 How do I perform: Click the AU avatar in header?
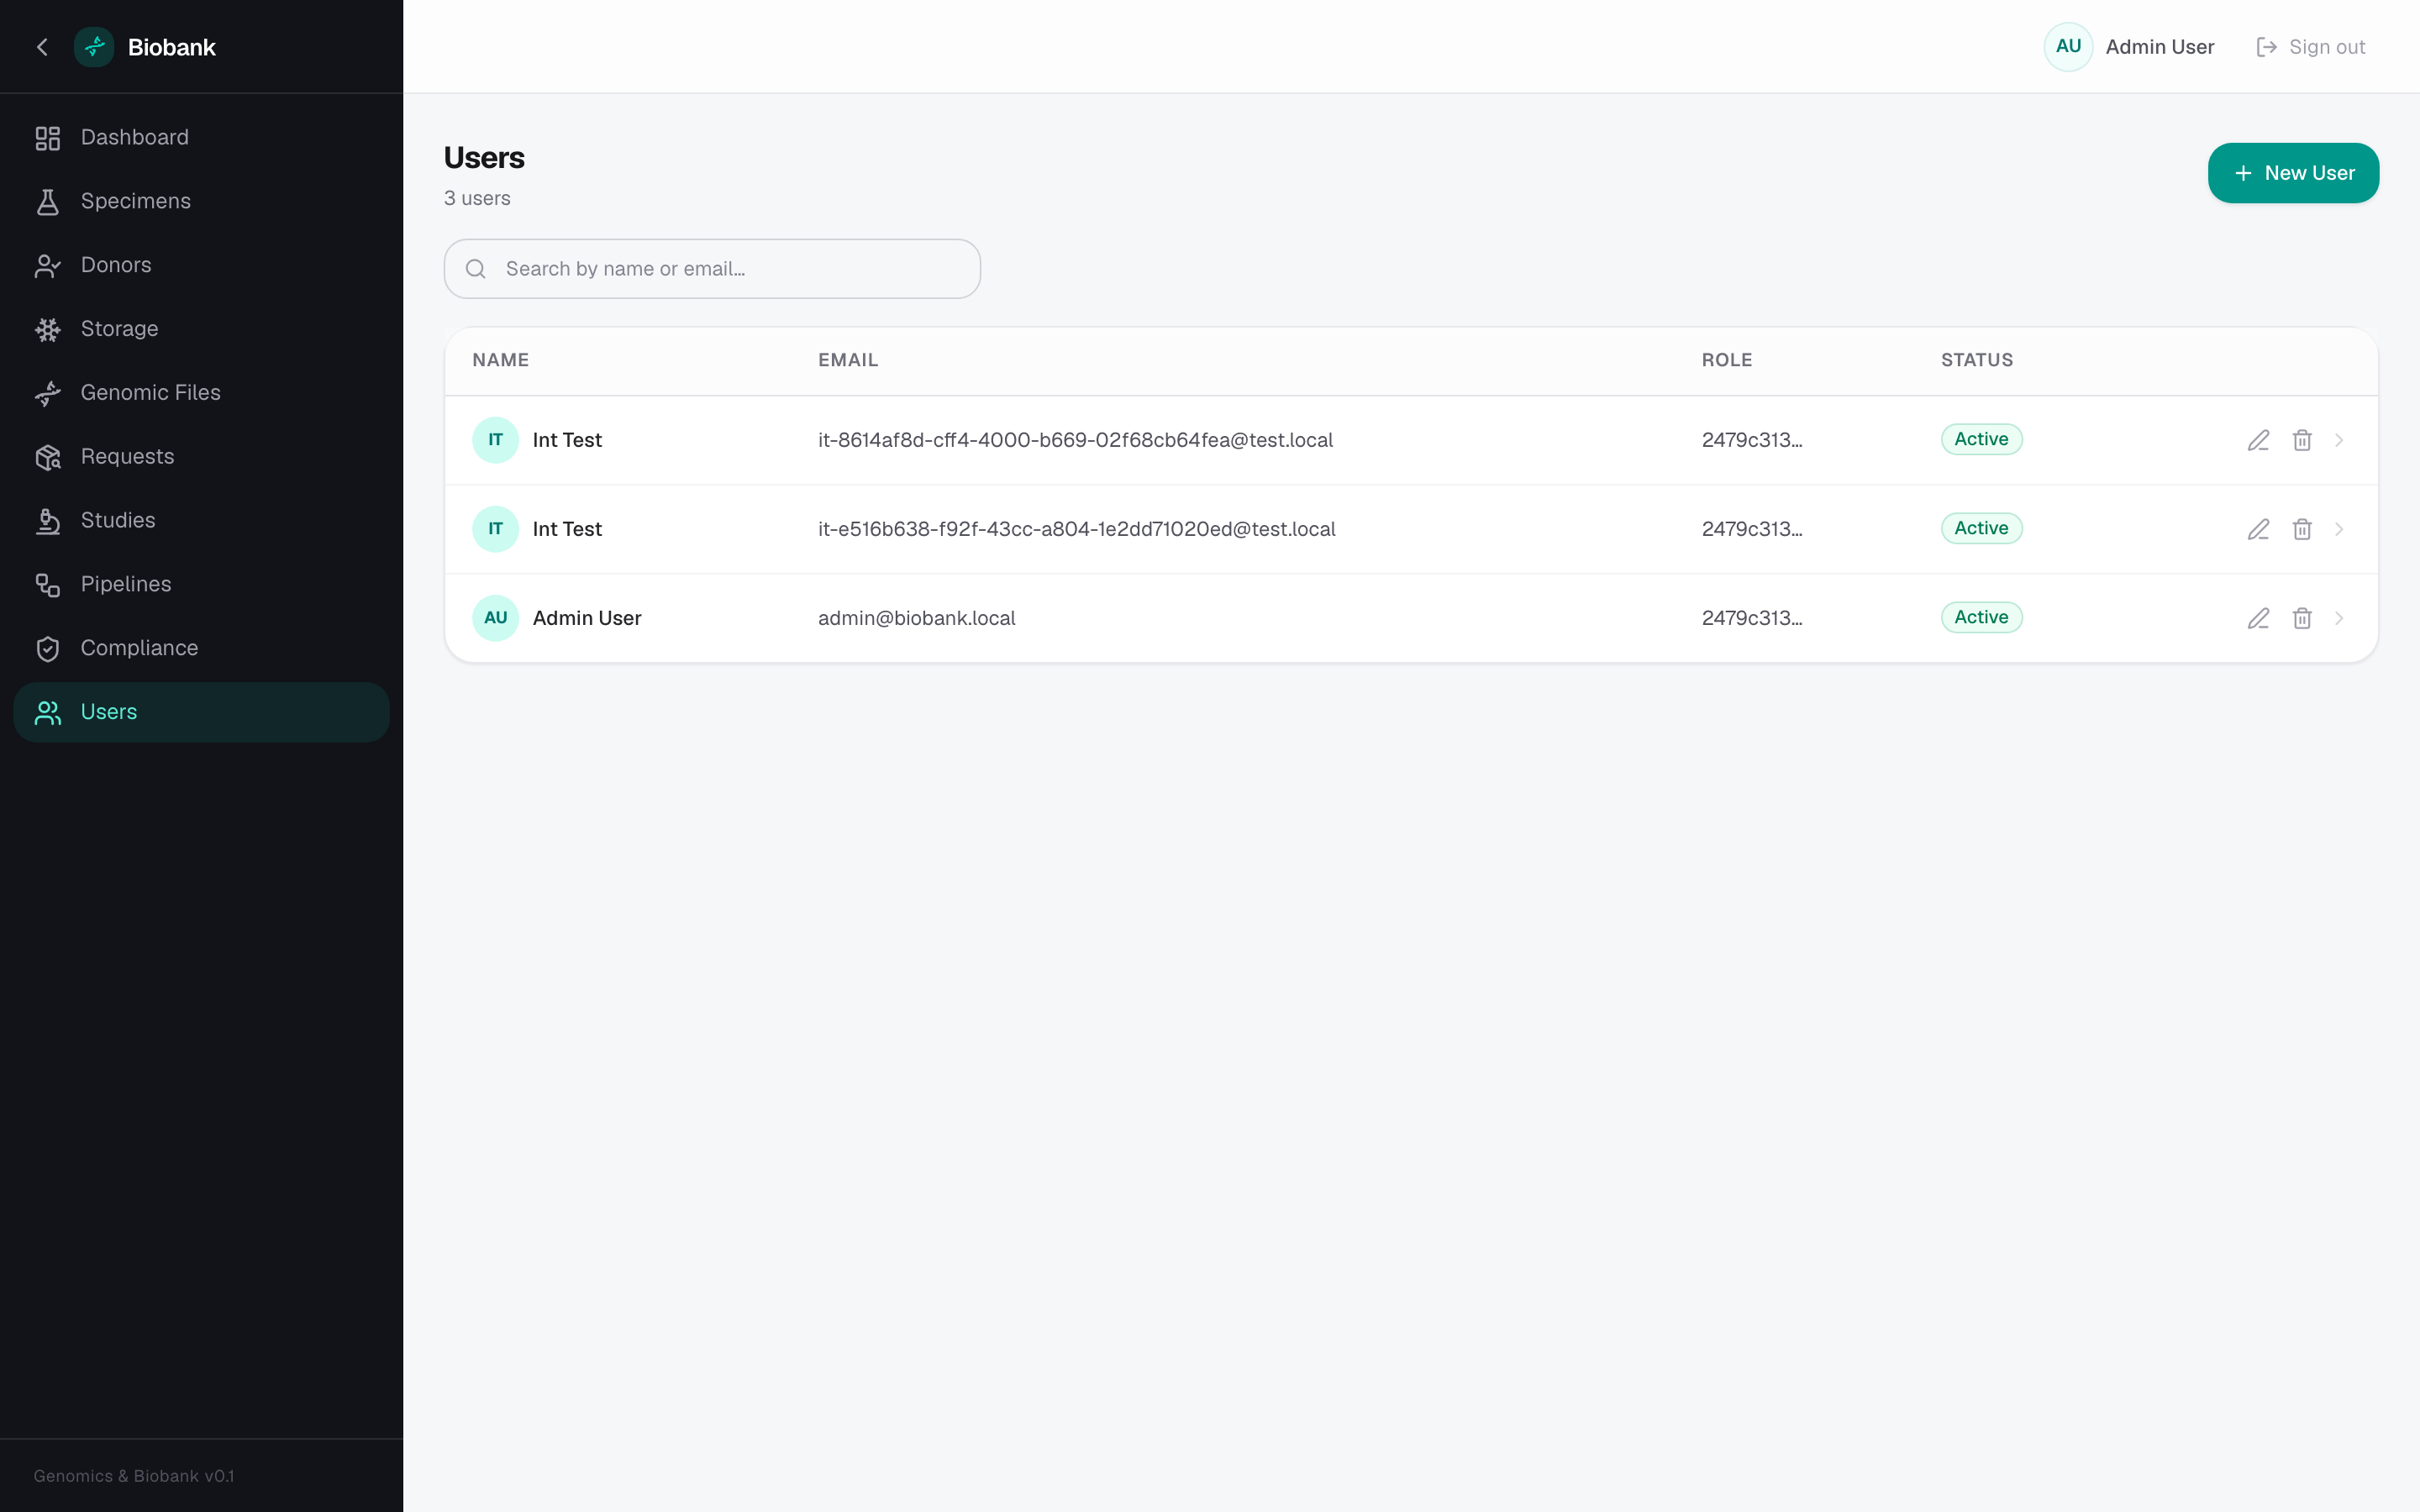pos(2068,47)
